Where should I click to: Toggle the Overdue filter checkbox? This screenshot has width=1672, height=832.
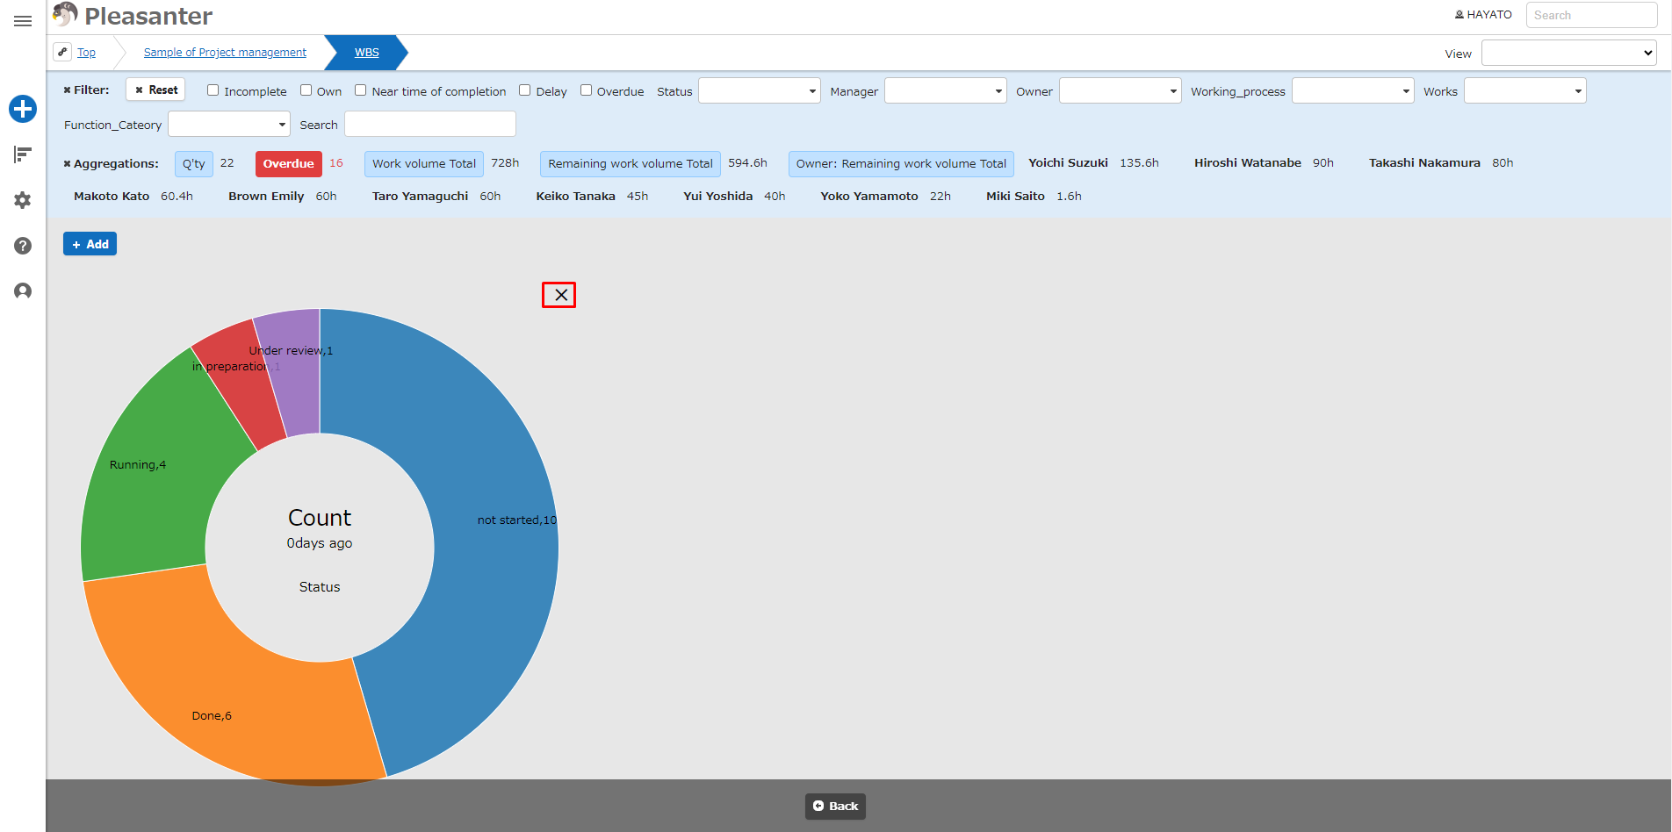click(x=586, y=90)
